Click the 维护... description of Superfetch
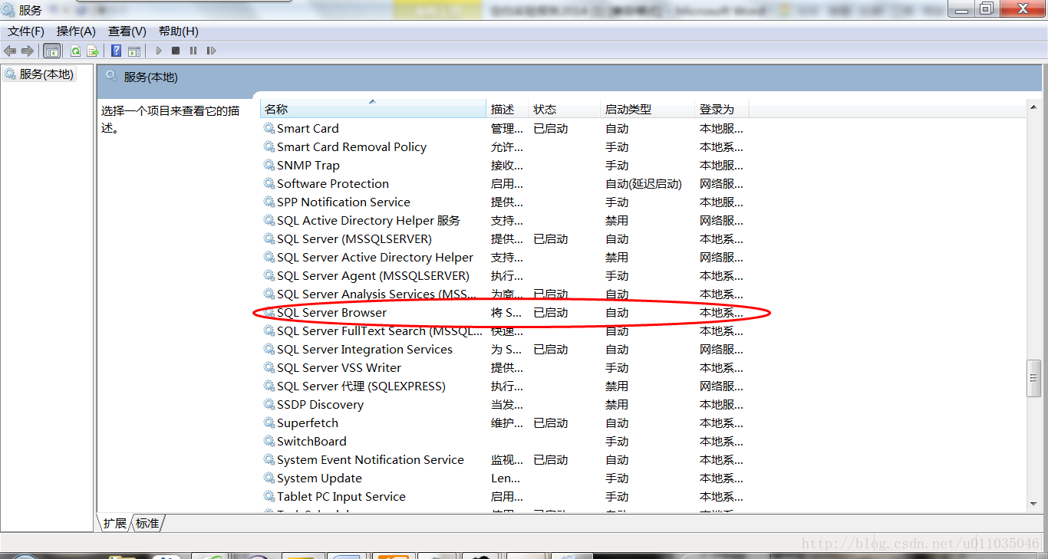Screen dimensions: 1048x559 pyautogui.click(x=507, y=423)
